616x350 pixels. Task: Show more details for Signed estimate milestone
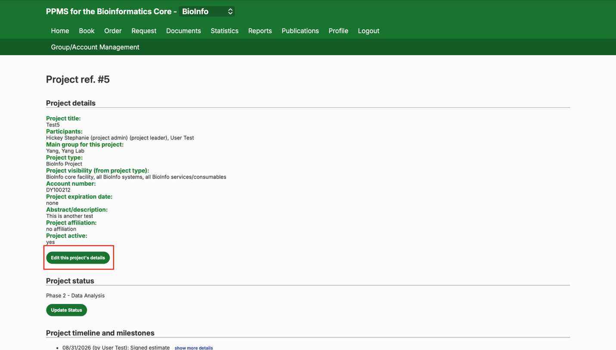pos(194,348)
